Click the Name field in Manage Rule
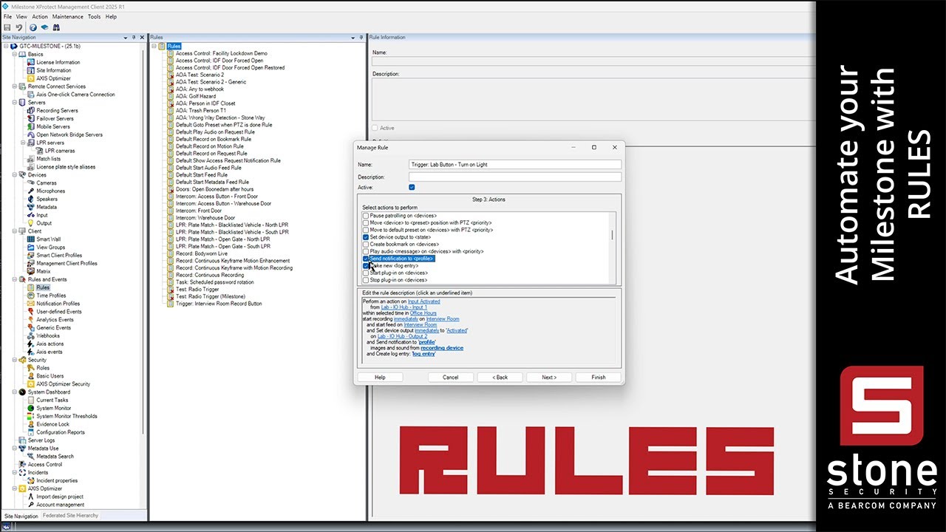Viewport: 946px width, 532px height. [x=515, y=165]
